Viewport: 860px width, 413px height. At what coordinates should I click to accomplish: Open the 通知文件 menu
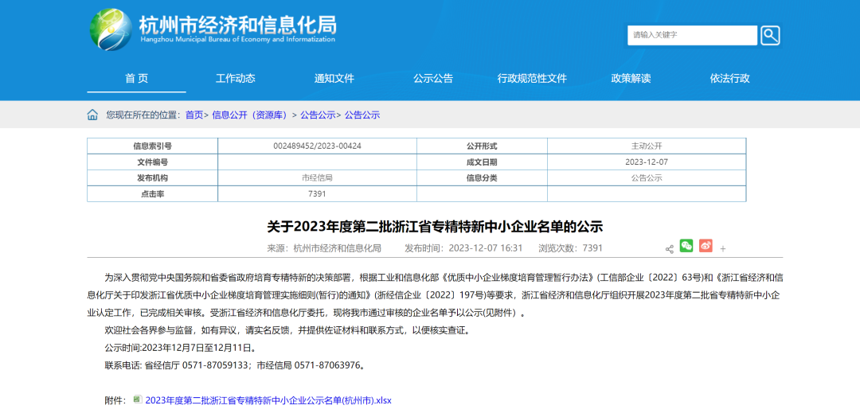pyautogui.click(x=334, y=78)
